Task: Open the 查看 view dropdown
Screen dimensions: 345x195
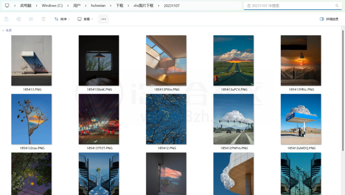Action: tap(85, 19)
